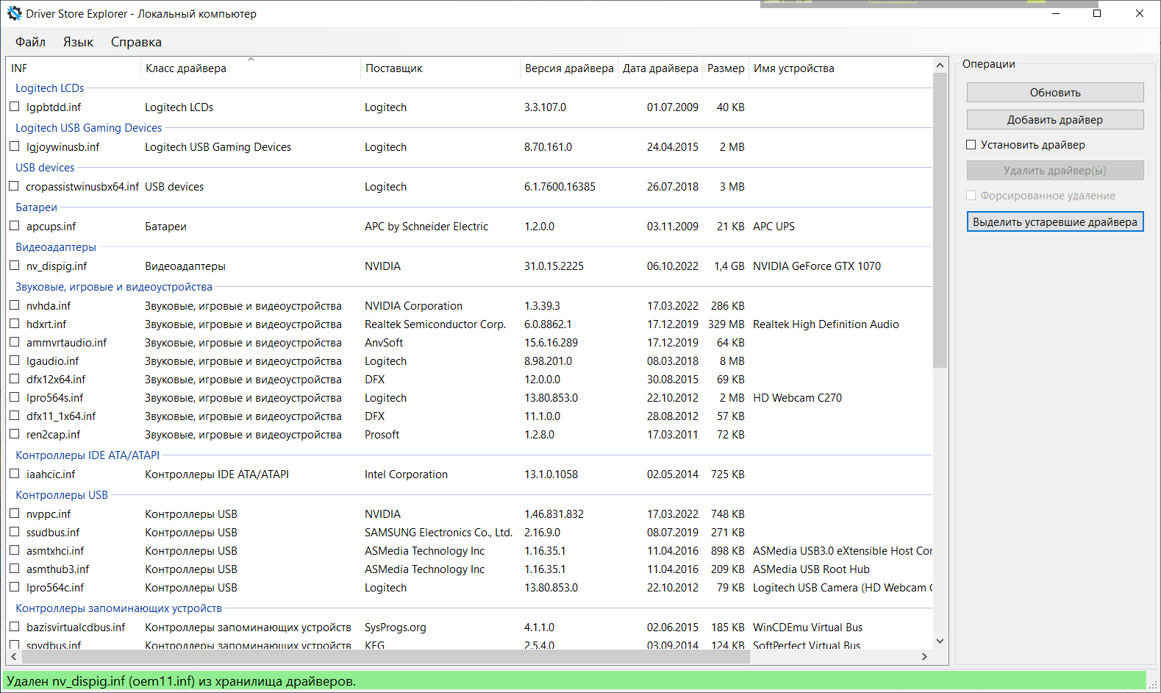Open the Файл menu
This screenshot has height=693, width=1161.
click(x=31, y=42)
